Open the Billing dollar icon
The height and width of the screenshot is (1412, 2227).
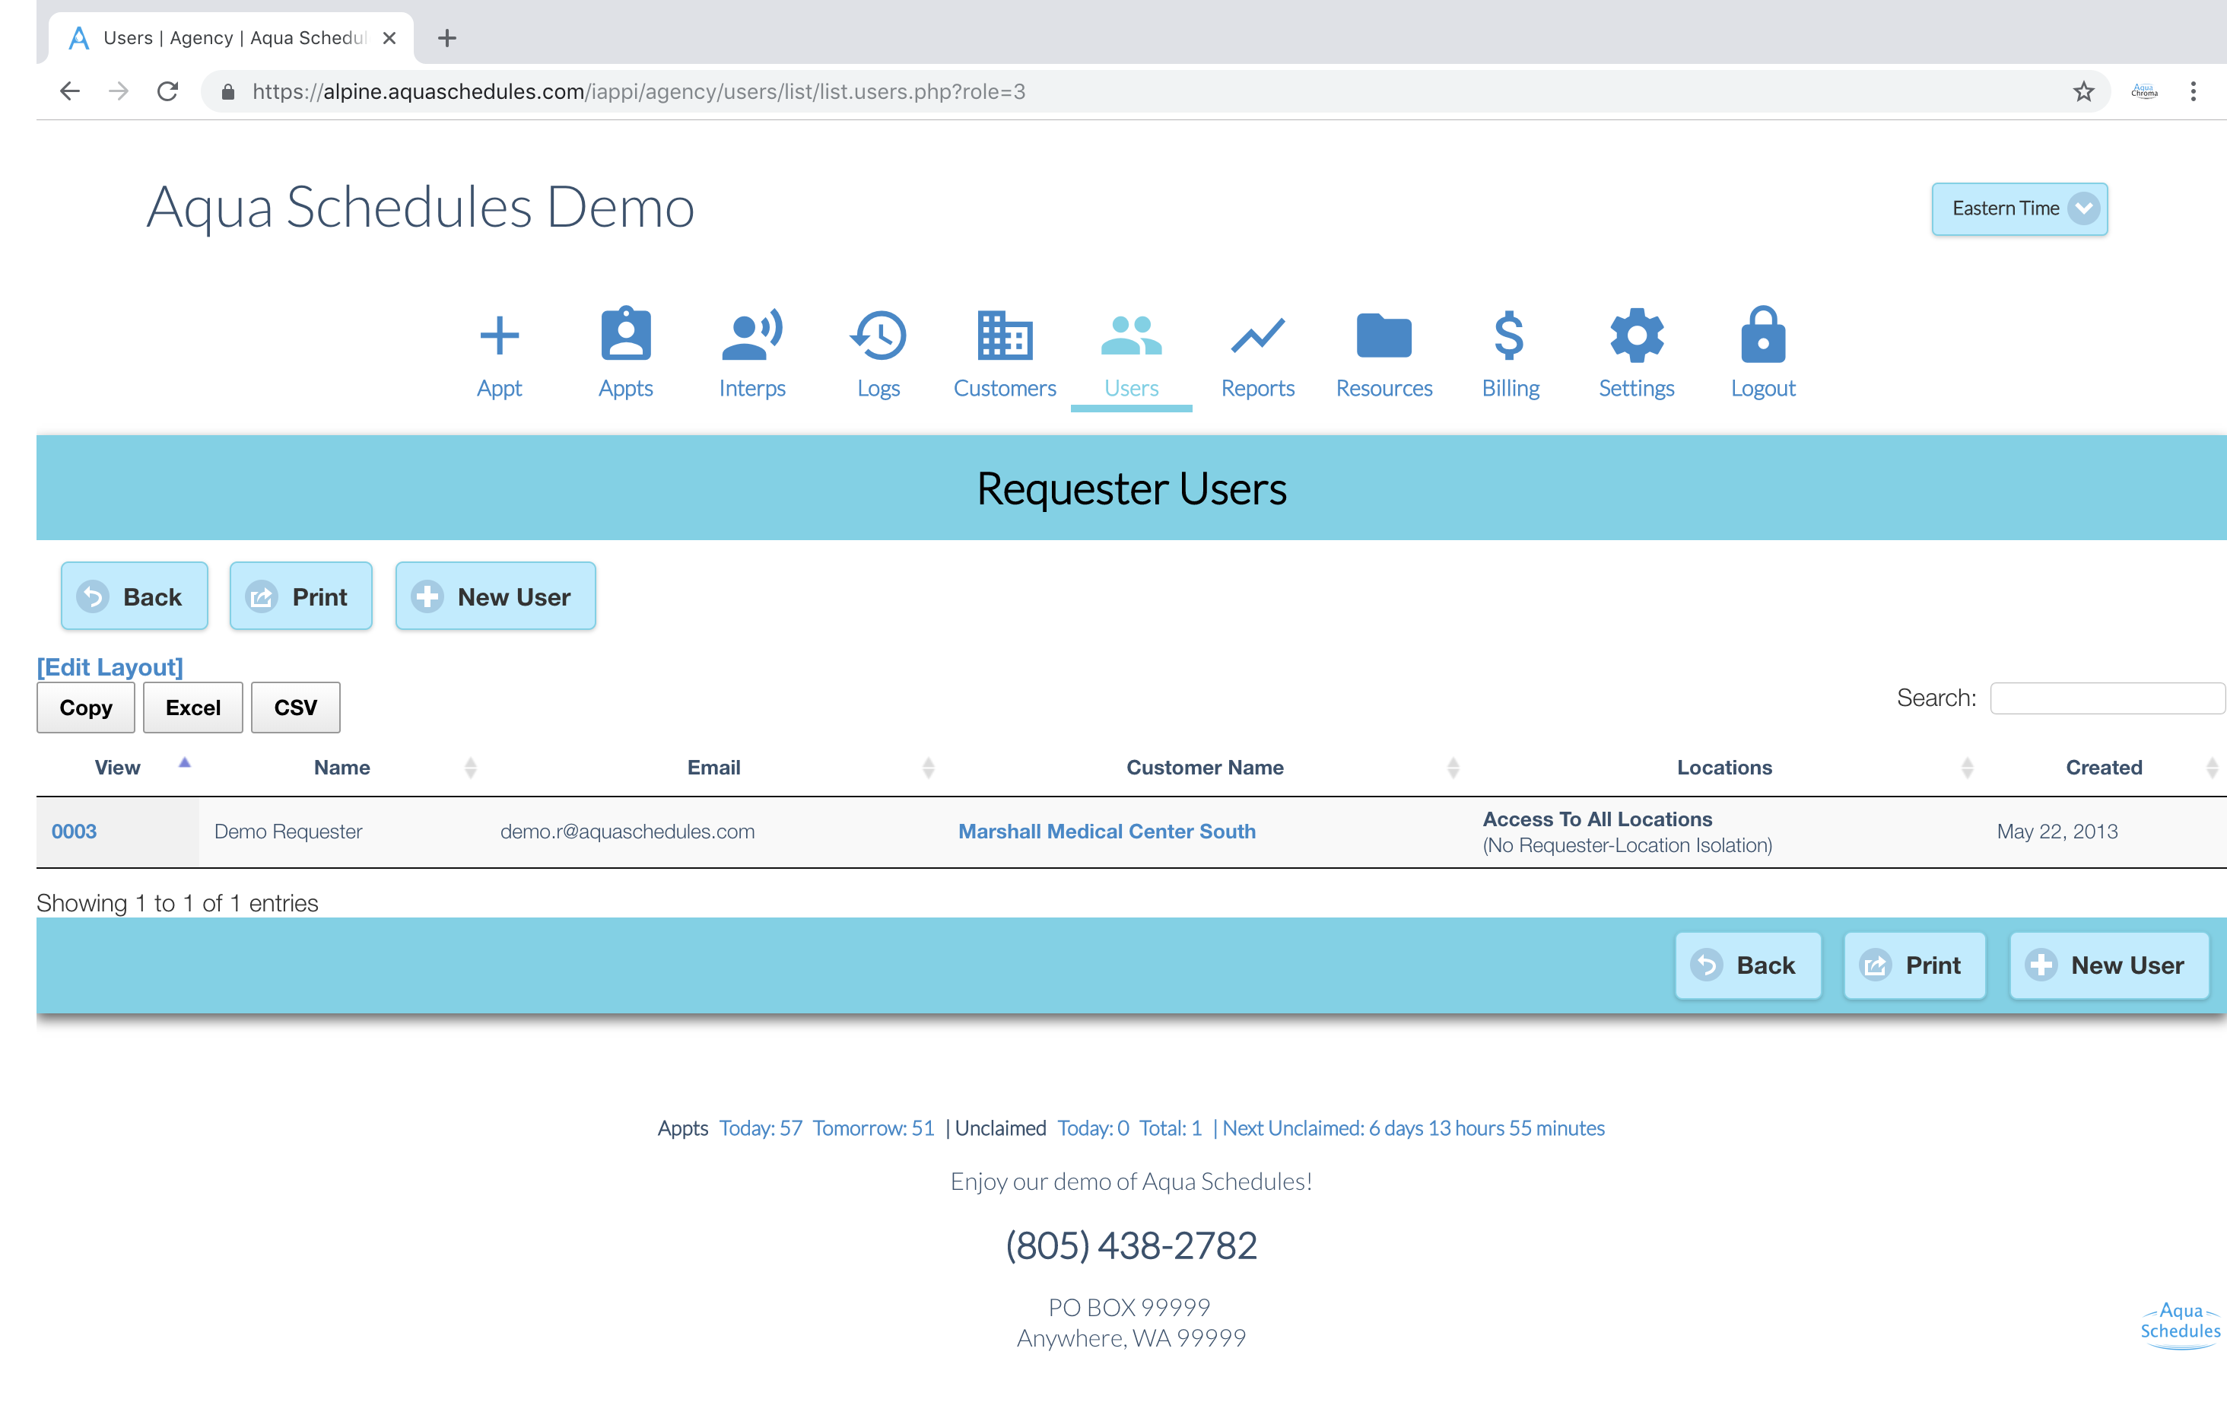click(1509, 335)
